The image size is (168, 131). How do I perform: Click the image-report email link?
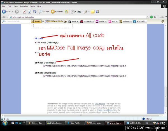click(107, 110)
